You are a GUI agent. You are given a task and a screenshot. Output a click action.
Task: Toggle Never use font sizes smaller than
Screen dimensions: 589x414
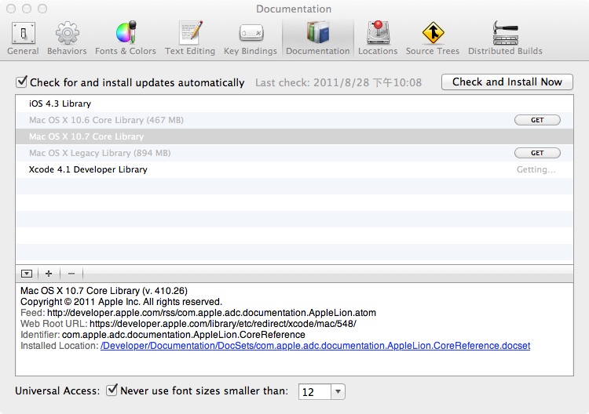tap(112, 390)
